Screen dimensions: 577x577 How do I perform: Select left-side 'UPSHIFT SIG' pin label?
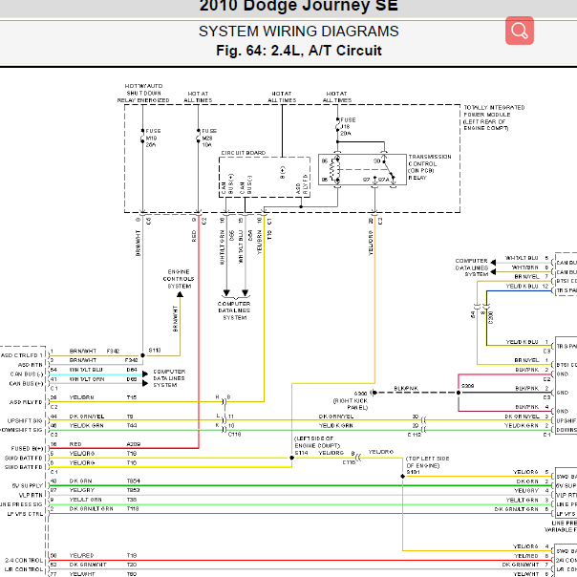(x=25, y=420)
